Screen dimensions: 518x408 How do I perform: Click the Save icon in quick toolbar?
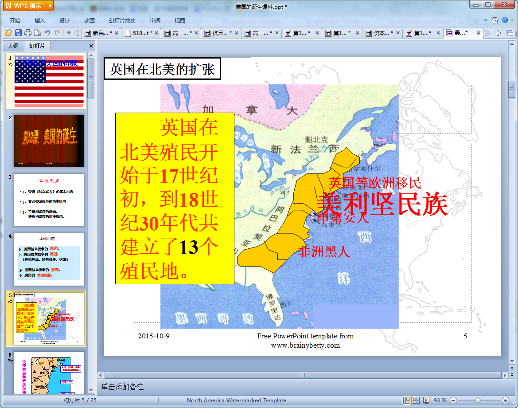[18, 33]
